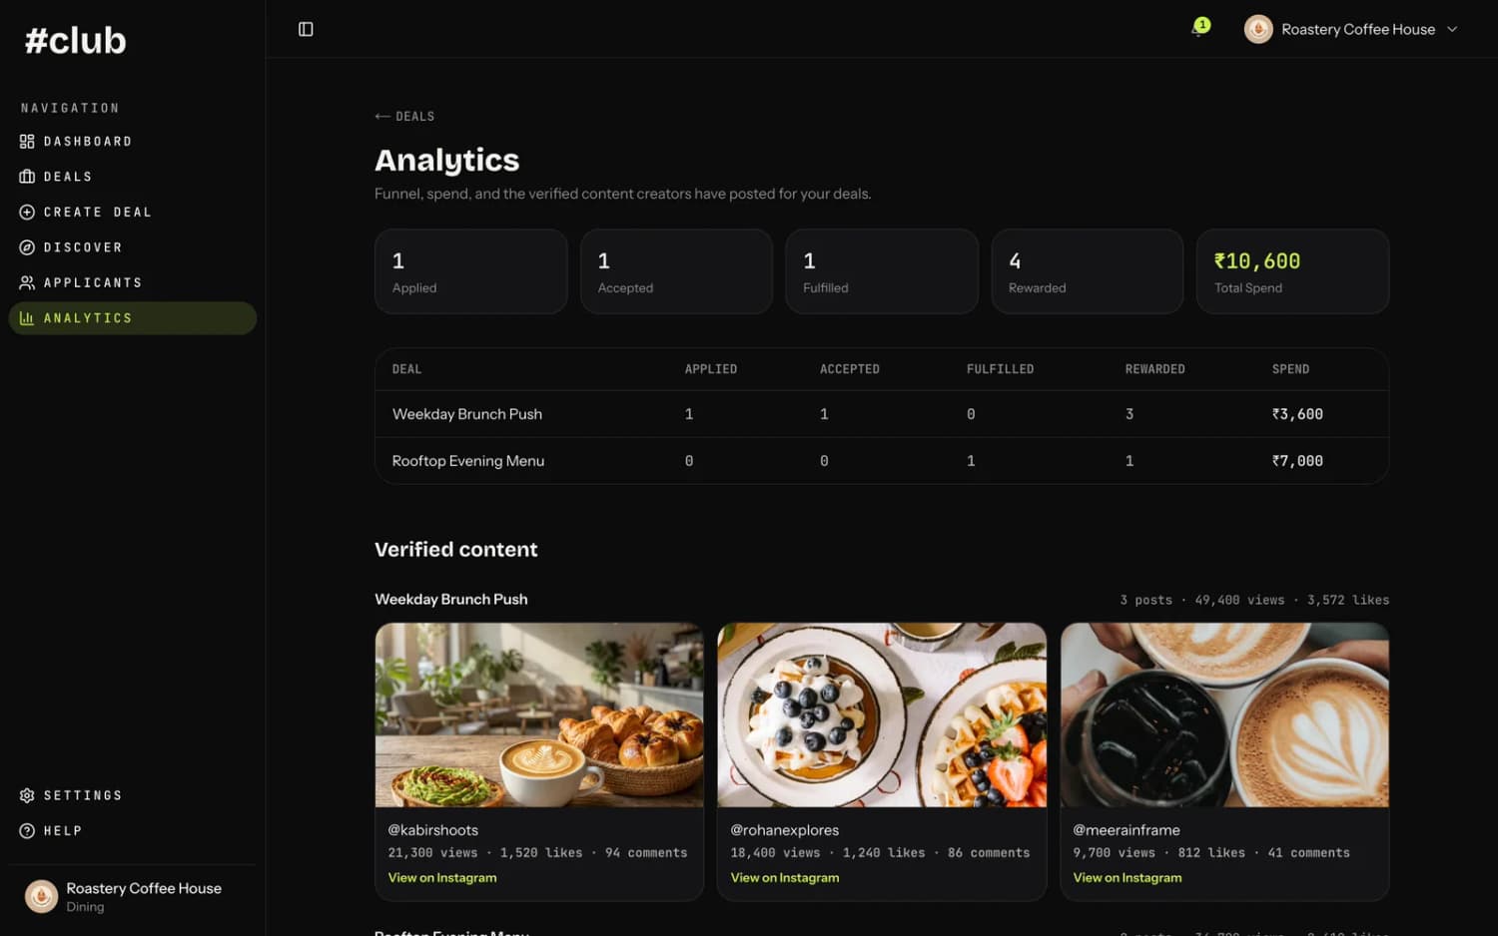This screenshot has height=936, width=1498.
Task: Click the #club logo
Action: (x=76, y=40)
